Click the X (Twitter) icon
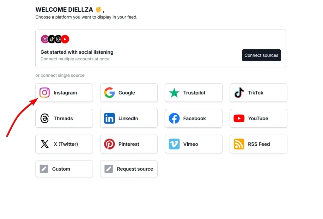Screen dimensions: 323x219 (44, 144)
